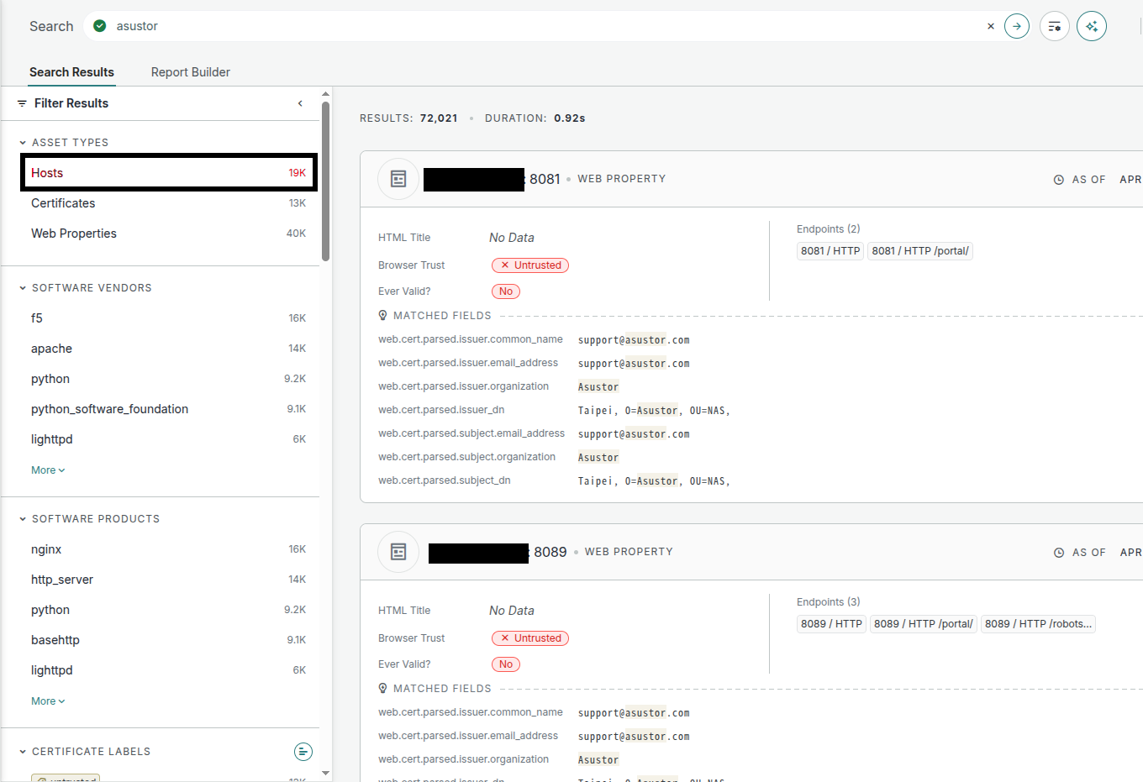Click the web property icon for port 8081
Viewport: 1143px width, 782px height.
398,179
